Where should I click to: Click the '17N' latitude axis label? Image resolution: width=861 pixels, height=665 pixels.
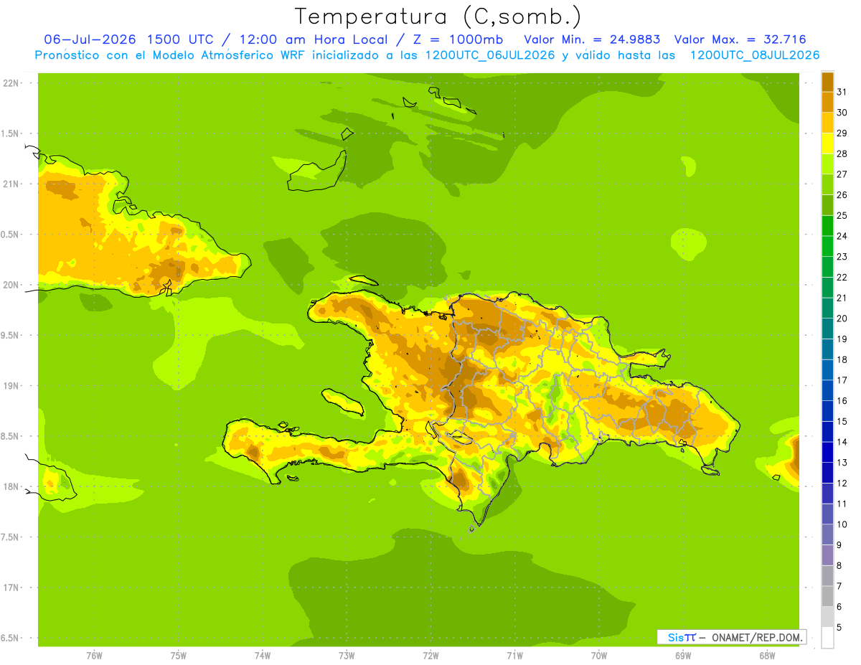tap(11, 588)
